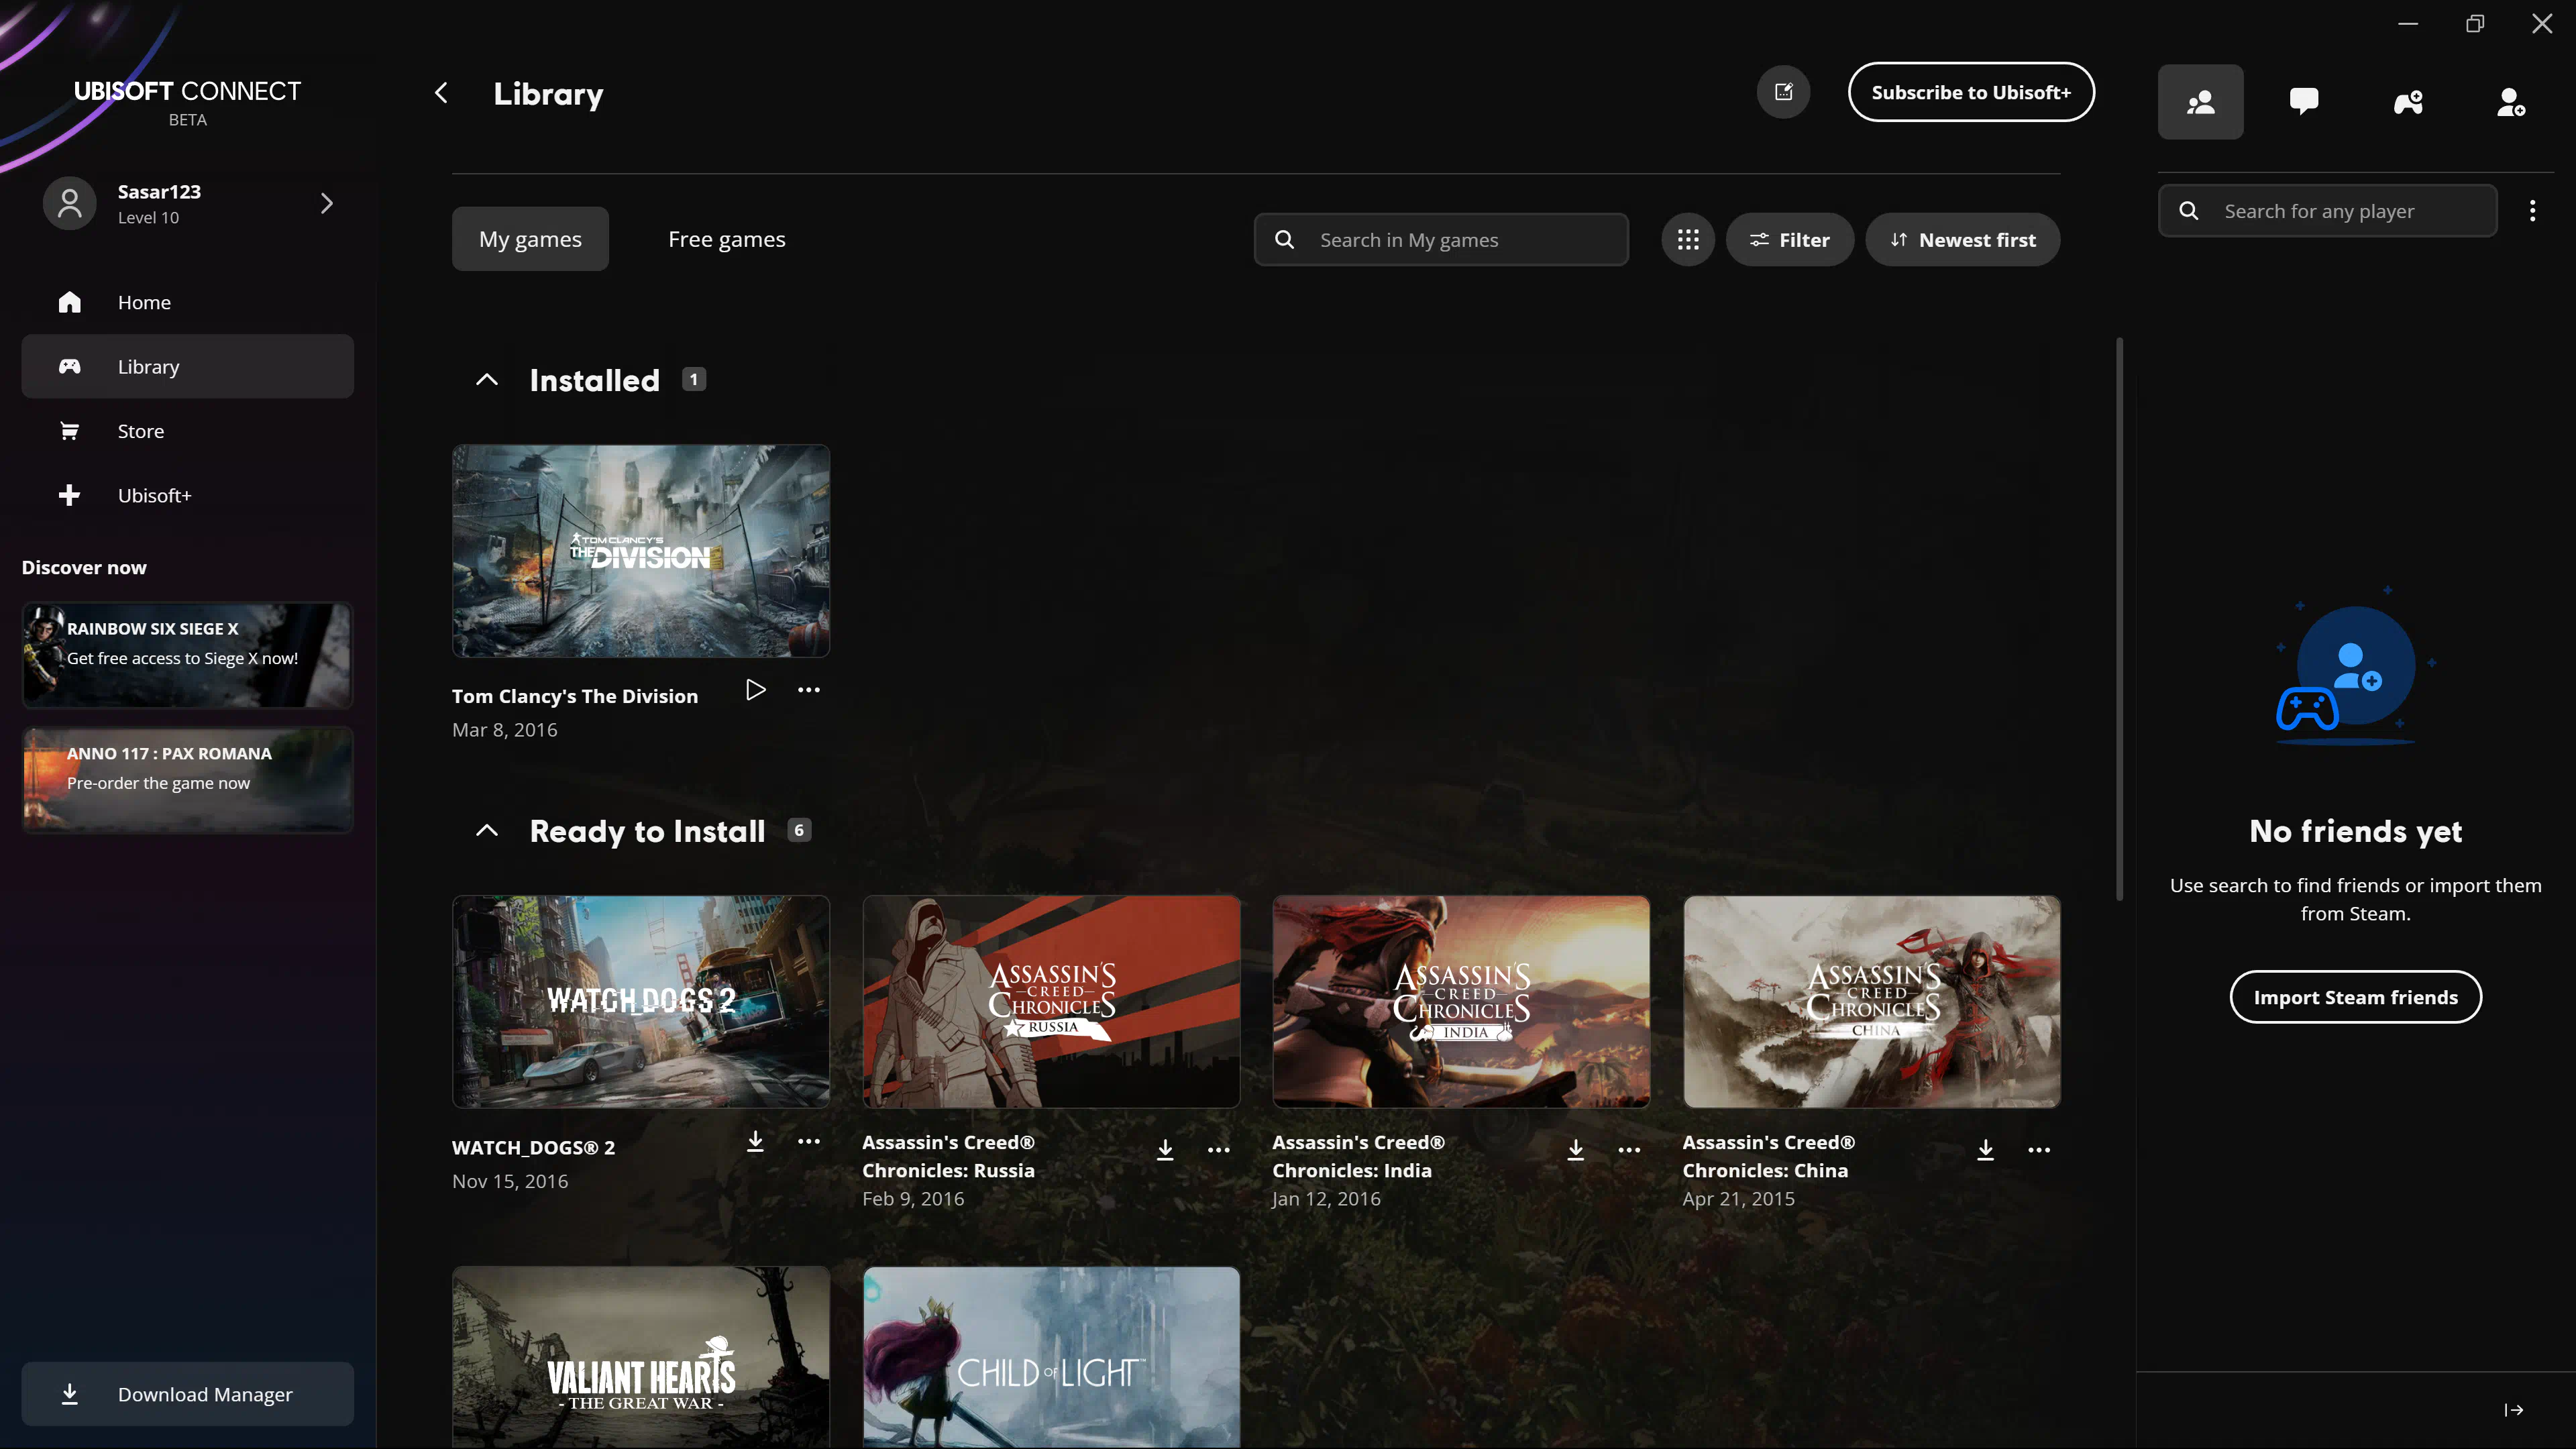Open the Child of Light cover thumbnail
Screen dimensions: 2576x1449
1051,1357
